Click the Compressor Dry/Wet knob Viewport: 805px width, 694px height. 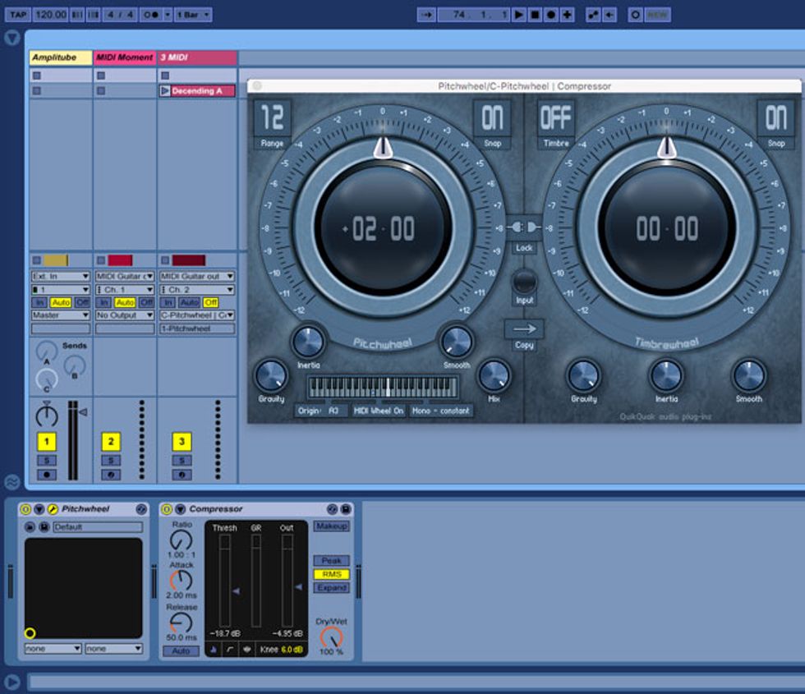(x=331, y=637)
